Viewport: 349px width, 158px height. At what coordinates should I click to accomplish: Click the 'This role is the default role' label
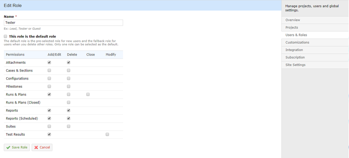point(32,37)
